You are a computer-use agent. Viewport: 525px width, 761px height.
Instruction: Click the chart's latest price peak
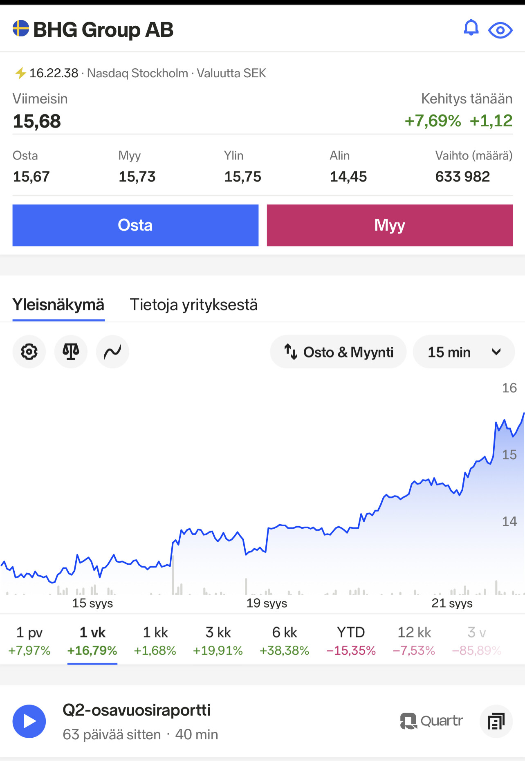pos(523,414)
